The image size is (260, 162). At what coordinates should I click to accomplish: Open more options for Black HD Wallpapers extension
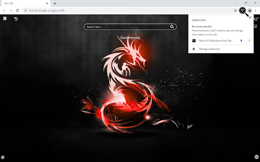tap(249, 40)
